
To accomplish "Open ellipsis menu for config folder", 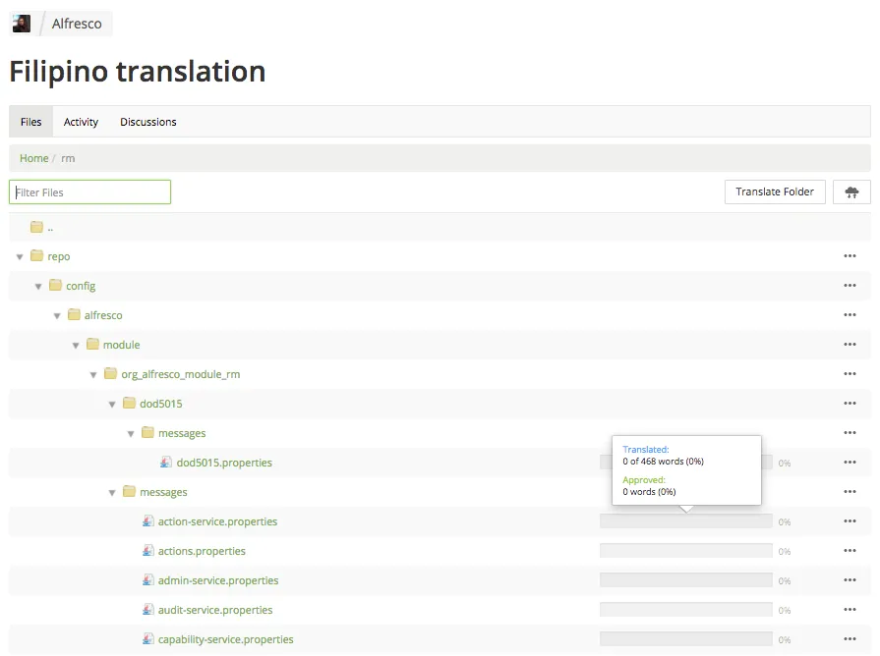I will pyautogui.click(x=850, y=286).
